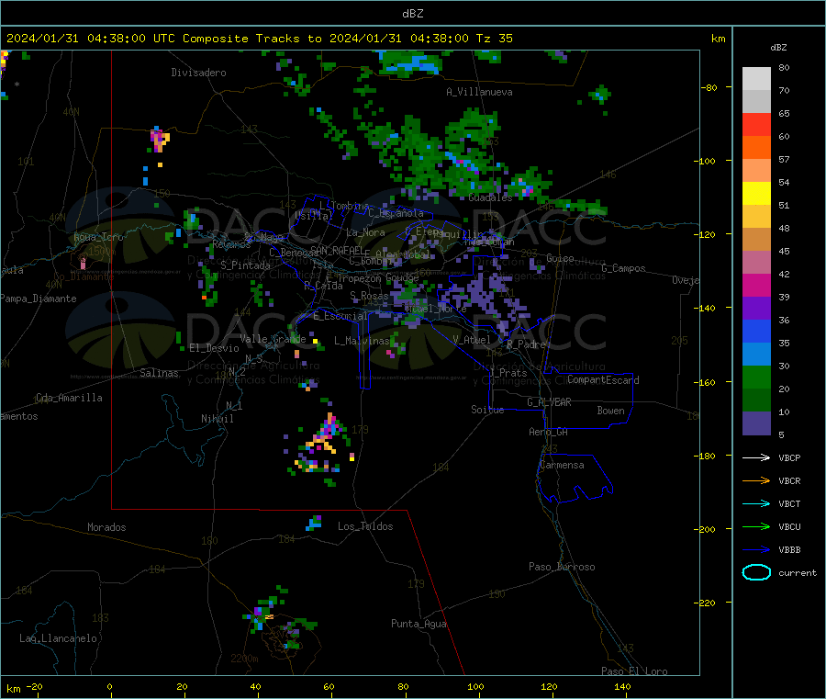
Task: Click the SAN_RAFAEL map label
Action: click(337, 251)
